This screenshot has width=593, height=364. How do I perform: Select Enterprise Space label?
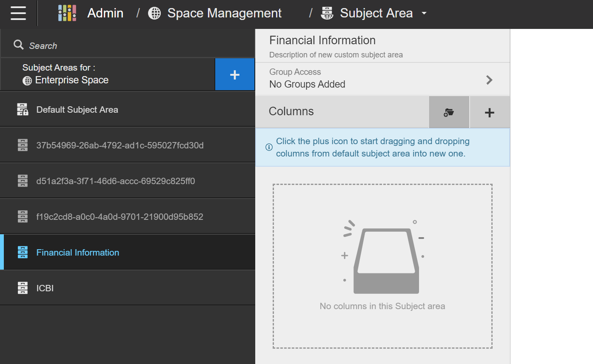[72, 80]
